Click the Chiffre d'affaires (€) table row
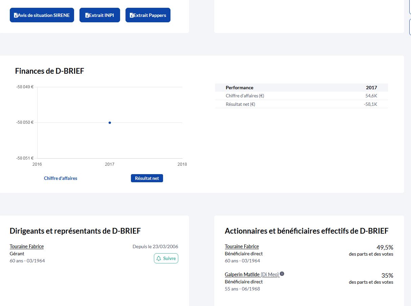This screenshot has height=306, width=411. tap(301, 96)
